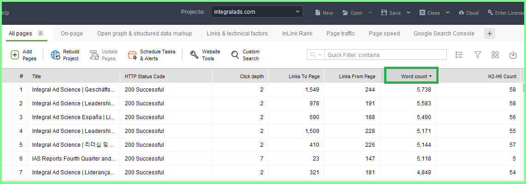Click word count value 5,171

click(424, 131)
